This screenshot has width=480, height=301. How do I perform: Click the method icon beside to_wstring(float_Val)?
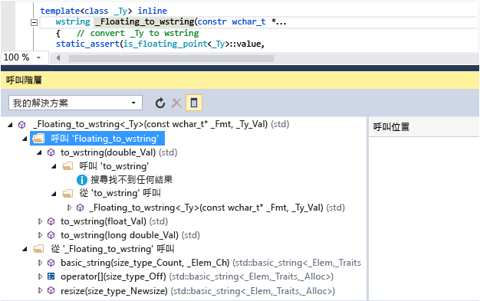pyautogui.click(x=51, y=221)
